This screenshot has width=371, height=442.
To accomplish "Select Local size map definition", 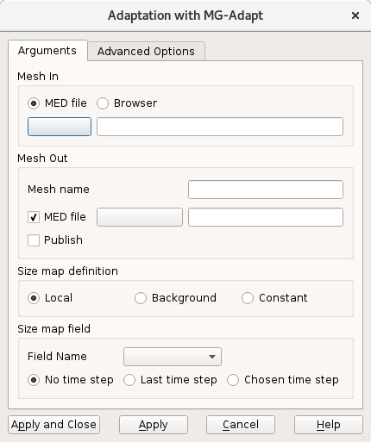I will 34,298.
